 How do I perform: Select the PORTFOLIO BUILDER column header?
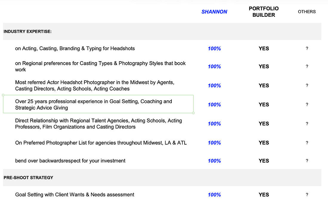264,12
